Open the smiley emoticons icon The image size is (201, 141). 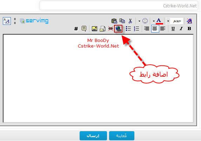[145, 21]
